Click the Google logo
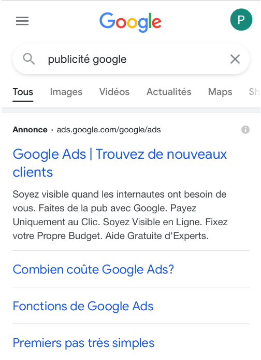The width and height of the screenshot is (261, 360). pos(130,22)
